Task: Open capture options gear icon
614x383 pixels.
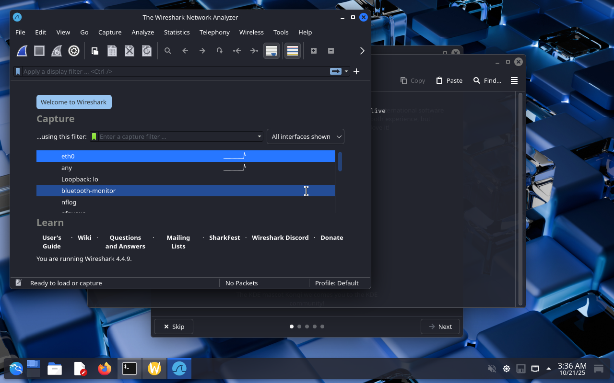Action: click(74, 51)
